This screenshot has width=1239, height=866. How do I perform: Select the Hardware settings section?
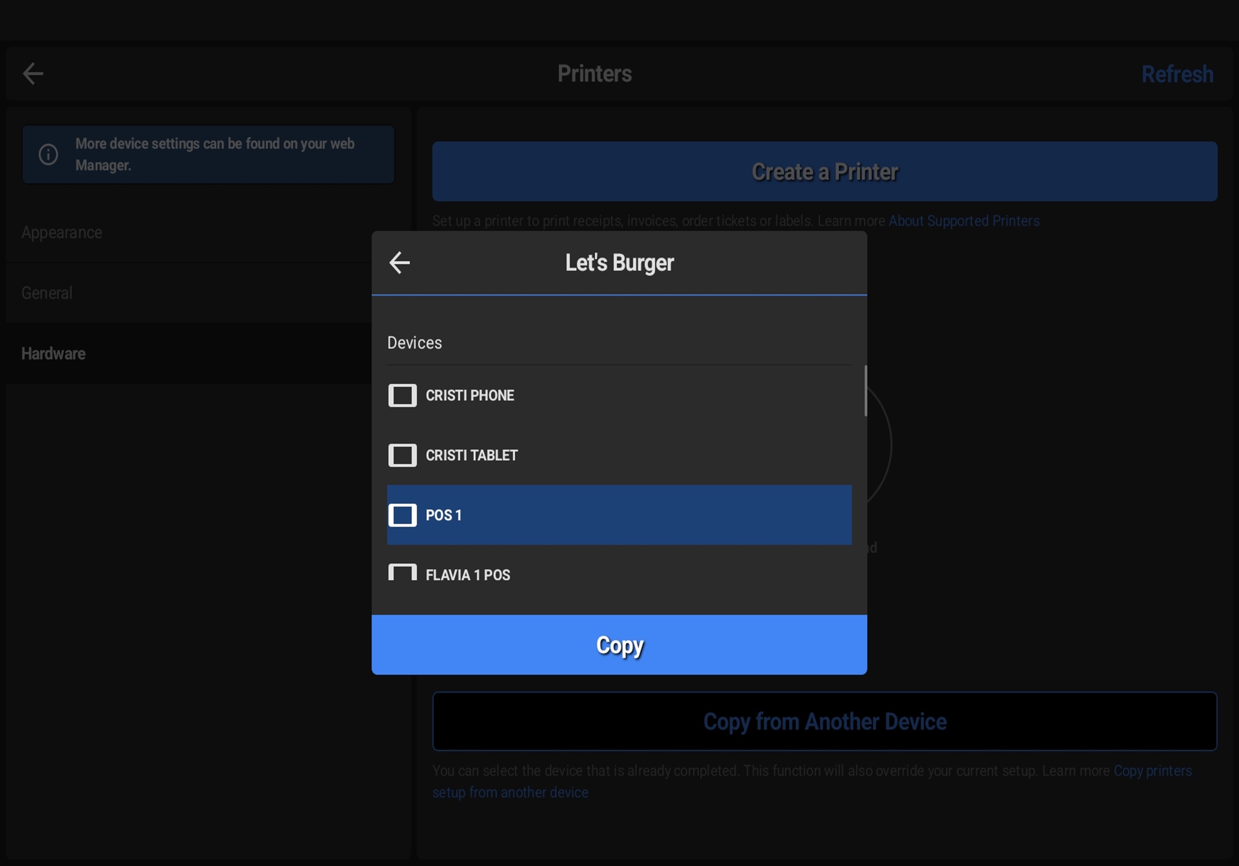53,354
